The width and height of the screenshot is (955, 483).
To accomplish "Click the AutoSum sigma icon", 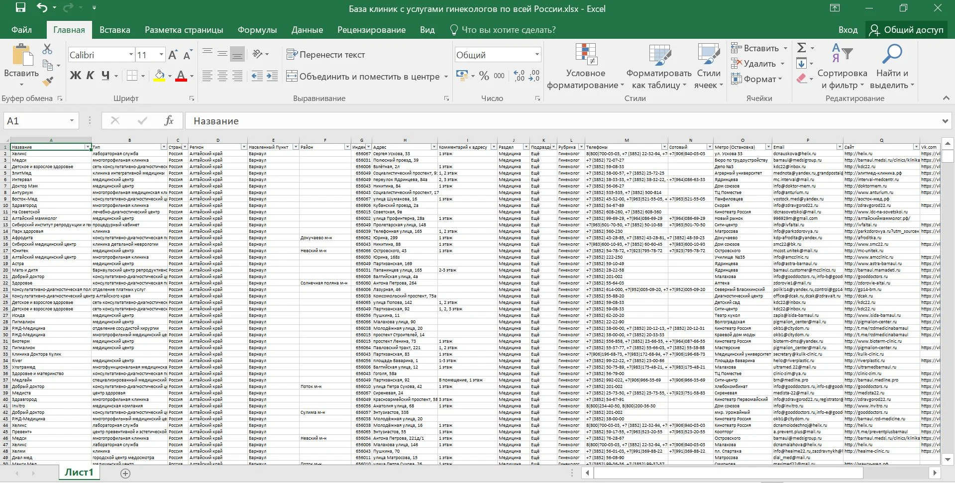I will 801,48.
